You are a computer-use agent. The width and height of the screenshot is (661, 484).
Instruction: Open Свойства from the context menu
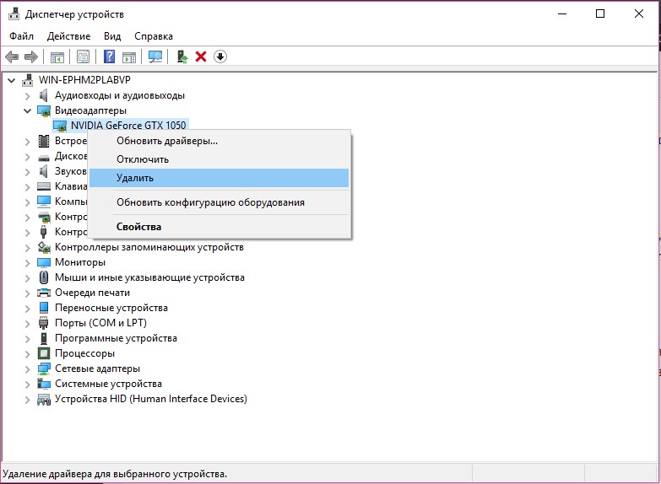tap(219, 227)
